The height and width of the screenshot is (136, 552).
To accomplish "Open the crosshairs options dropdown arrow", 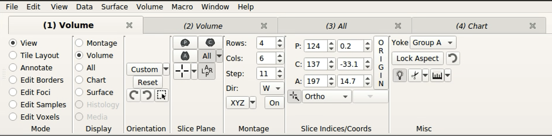I will tap(194, 71).
